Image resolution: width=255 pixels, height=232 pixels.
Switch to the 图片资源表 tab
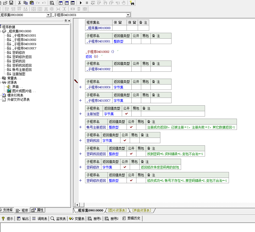117,211
